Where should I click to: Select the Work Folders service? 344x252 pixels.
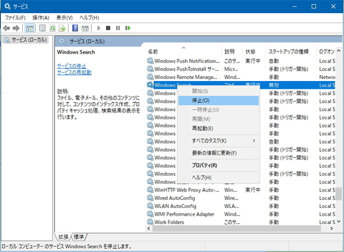[x=241, y=222]
